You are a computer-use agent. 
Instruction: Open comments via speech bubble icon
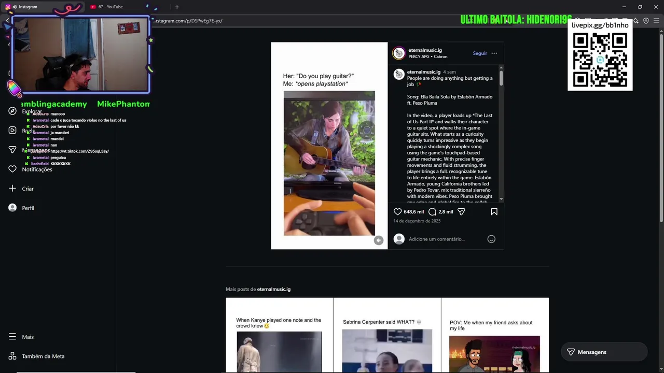[432, 212]
